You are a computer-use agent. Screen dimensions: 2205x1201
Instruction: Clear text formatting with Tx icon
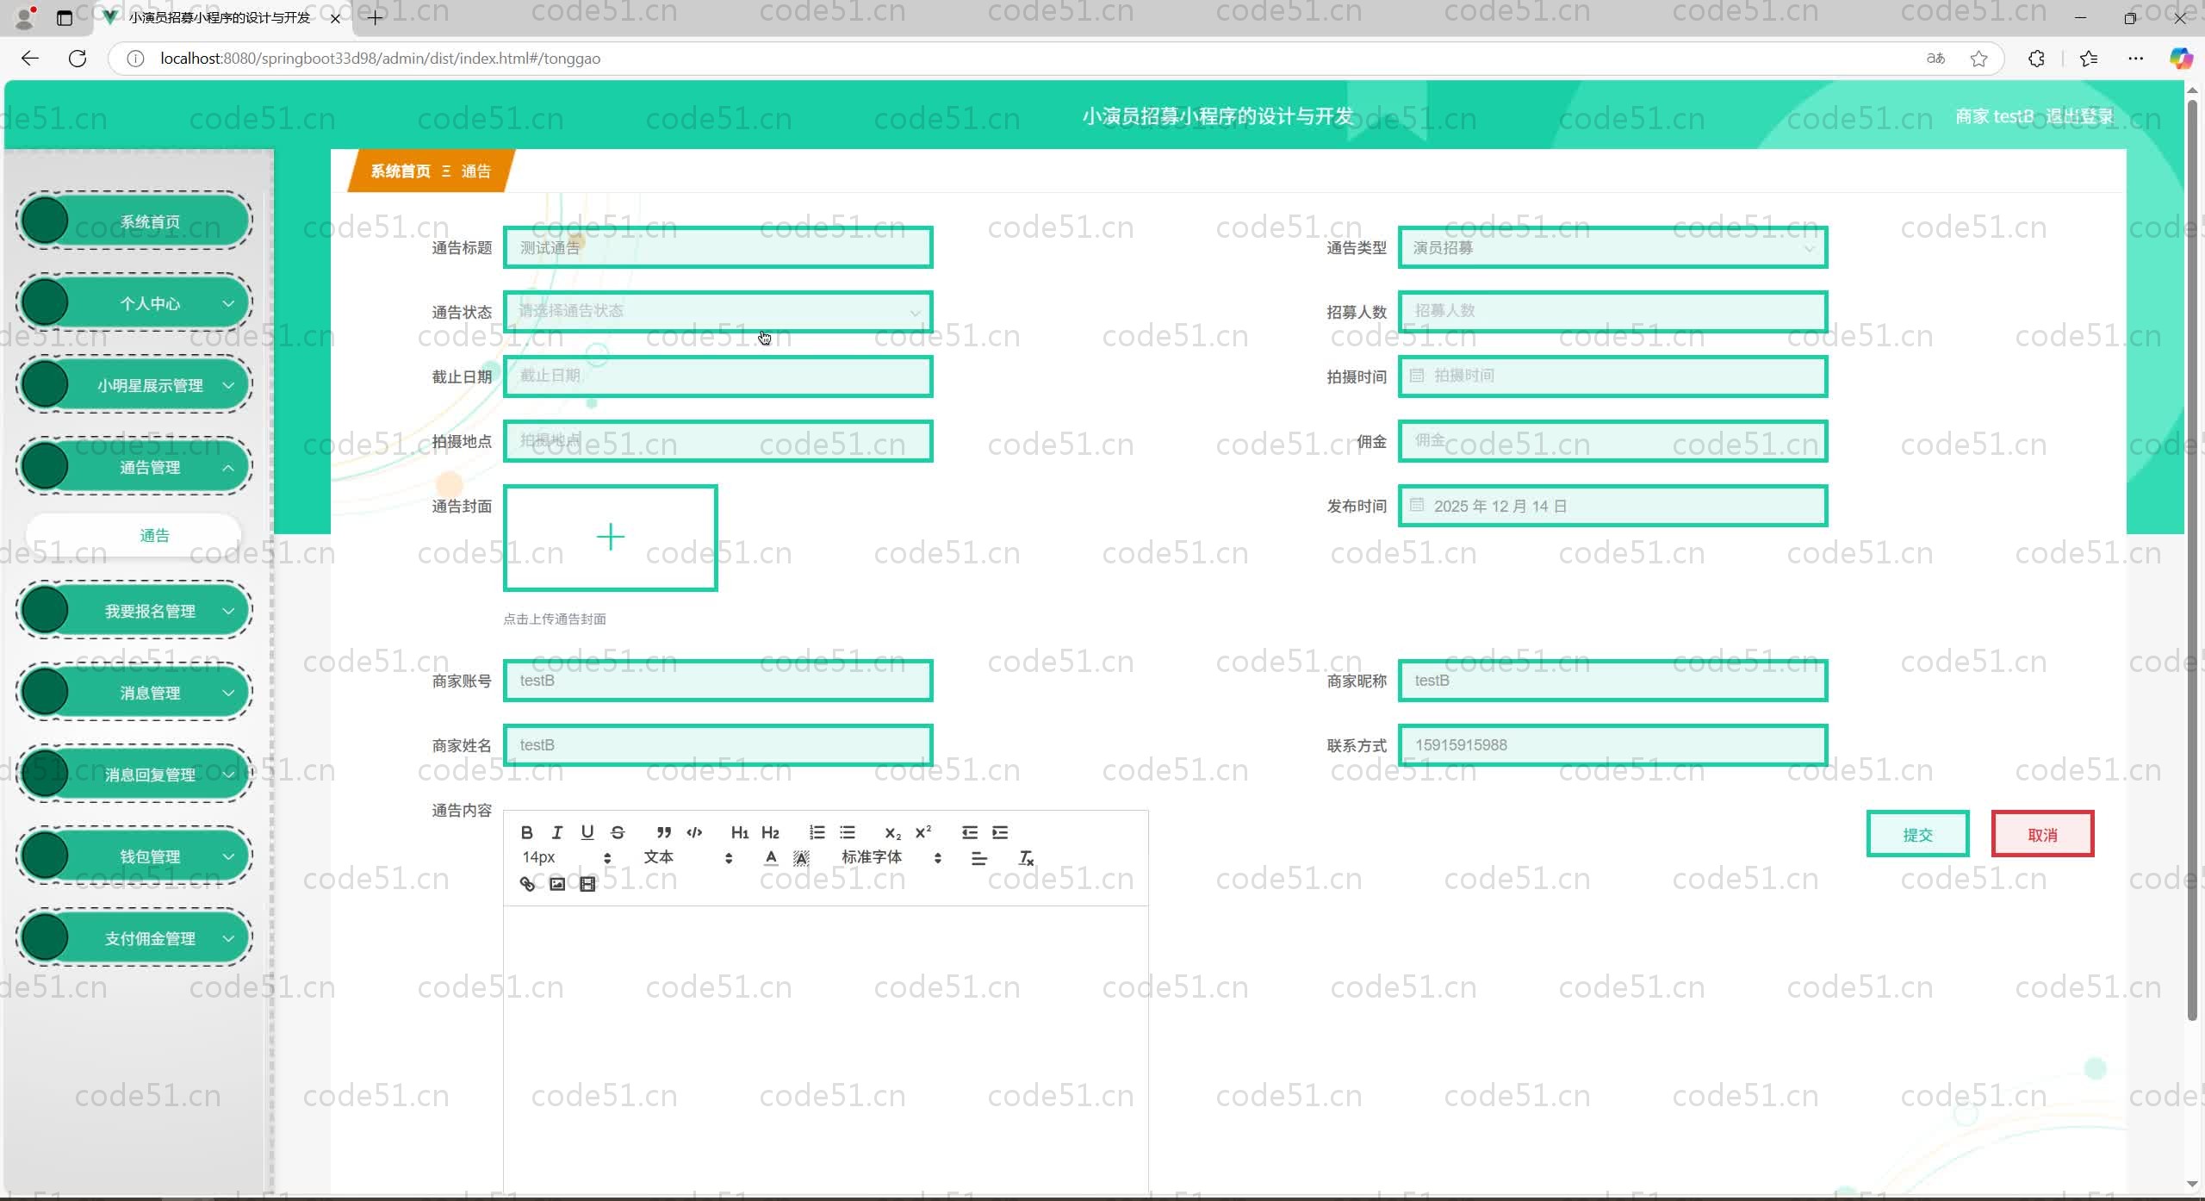pos(1026,858)
